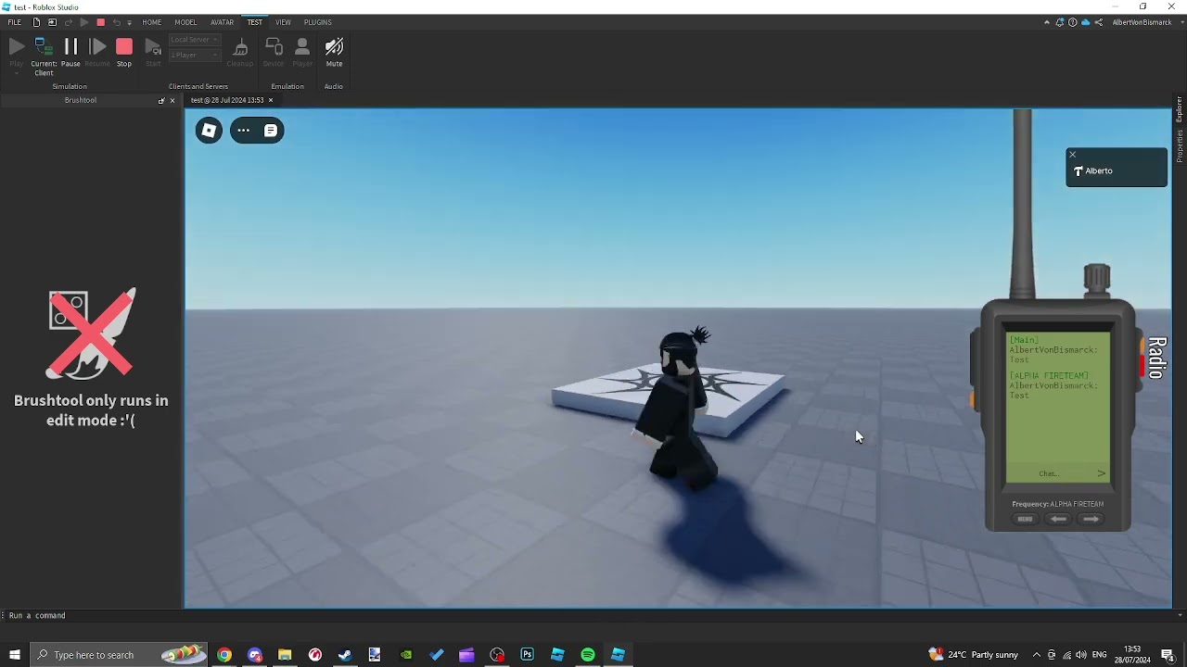Open the FILE menu
Screen dimensions: 1187x667
point(15,22)
